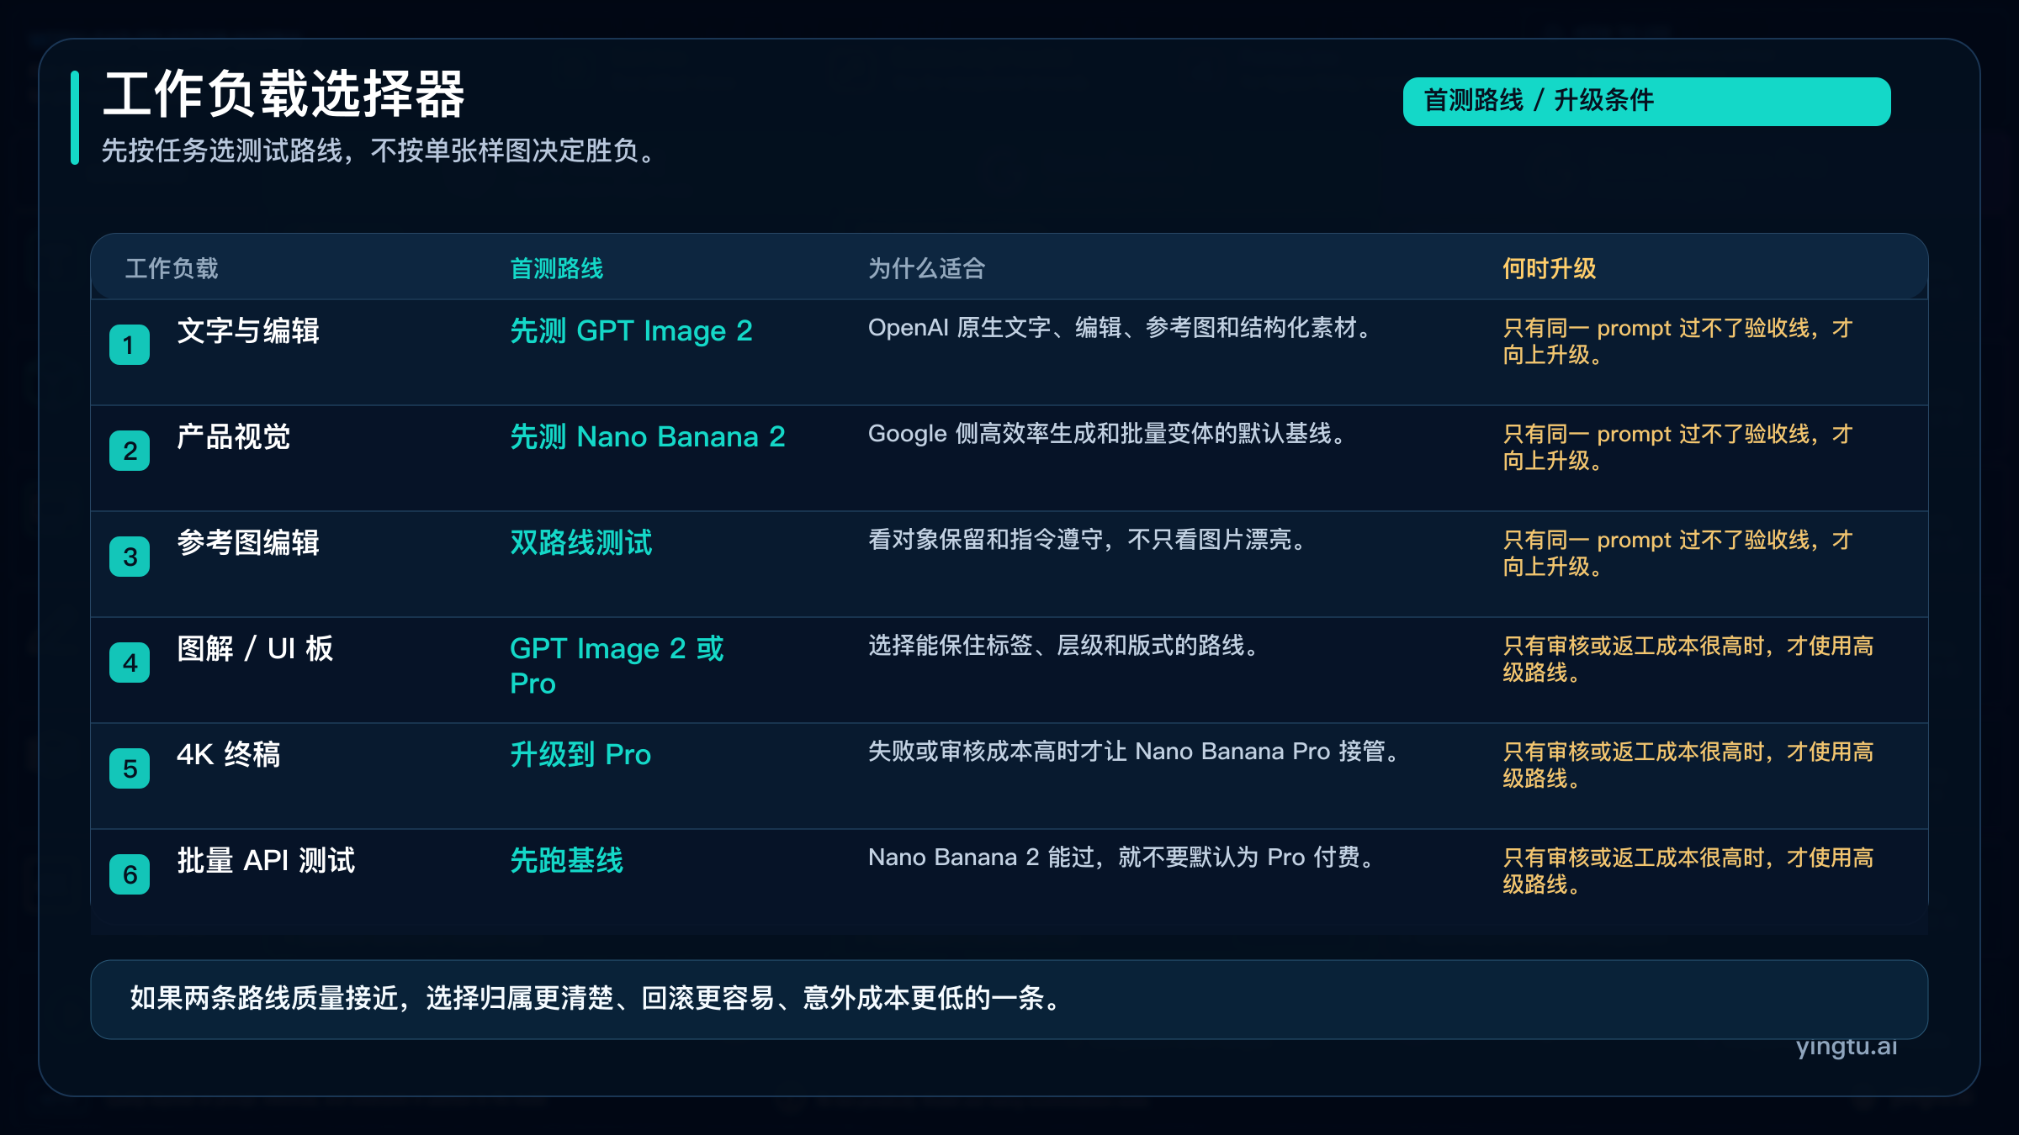This screenshot has height=1135, width=2019.
Task: Click the numbered badge 2 beside 产品视觉
Action: [x=128, y=451]
